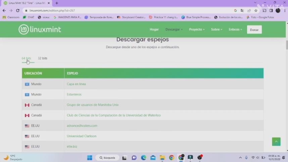Open a new browser tab
The height and width of the screenshot is (162, 288).
tap(57, 3)
